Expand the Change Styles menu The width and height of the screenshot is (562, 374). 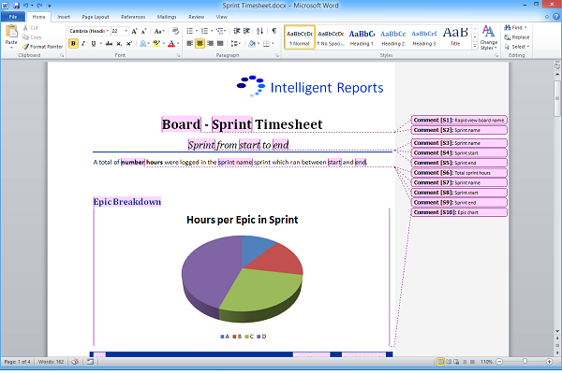pos(489,41)
